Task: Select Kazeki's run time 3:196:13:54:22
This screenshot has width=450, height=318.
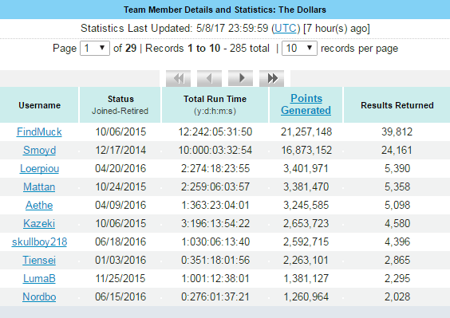Action: 215,224
